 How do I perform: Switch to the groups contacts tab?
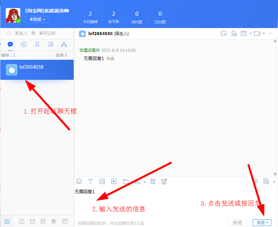pyautogui.click(x=51, y=44)
